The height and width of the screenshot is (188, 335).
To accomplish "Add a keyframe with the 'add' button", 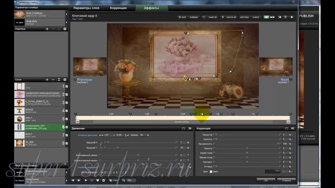I will pos(182,17).
